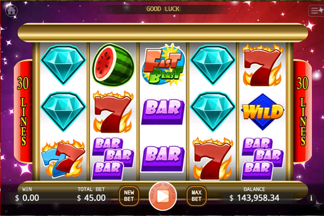
Task: Click the right 30 LINES banner
Action: pos(303,111)
